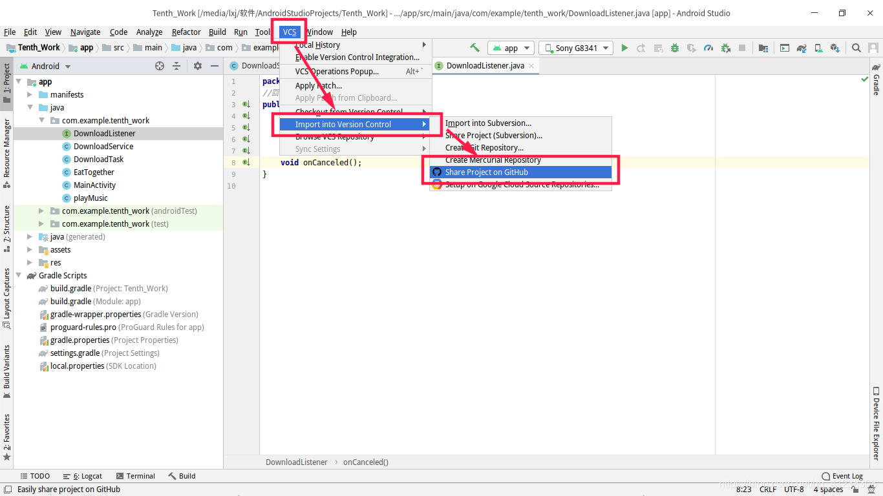Click Collapse All icon in Project panel

(176, 66)
